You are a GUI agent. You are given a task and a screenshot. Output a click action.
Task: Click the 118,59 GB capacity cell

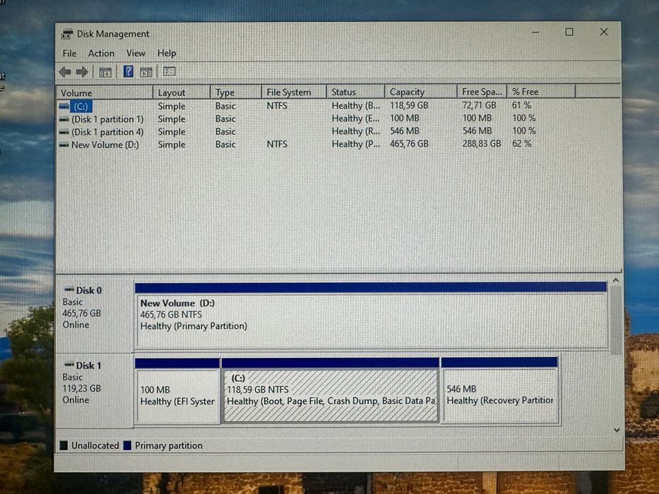(409, 105)
